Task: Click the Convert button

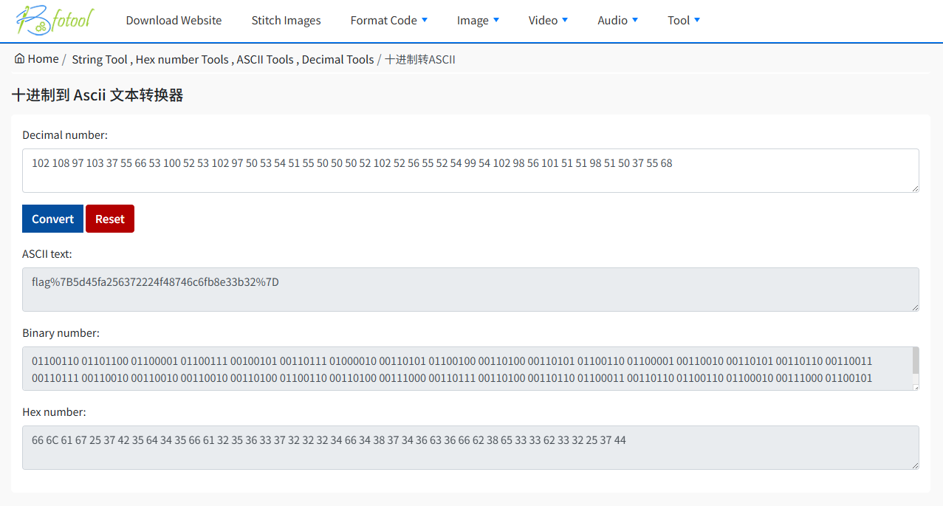Action: pyautogui.click(x=52, y=219)
